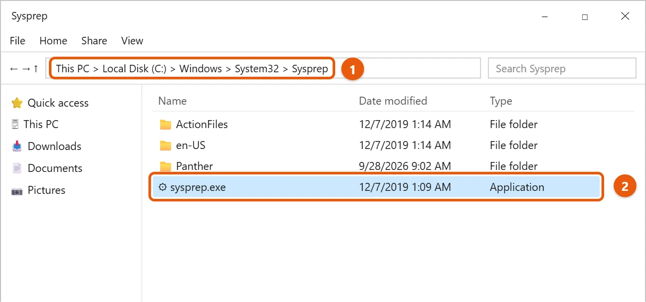This screenshot has height=302, width=646.
Task: Go up one folder level arrow
Action: click(x=36, y=68)
